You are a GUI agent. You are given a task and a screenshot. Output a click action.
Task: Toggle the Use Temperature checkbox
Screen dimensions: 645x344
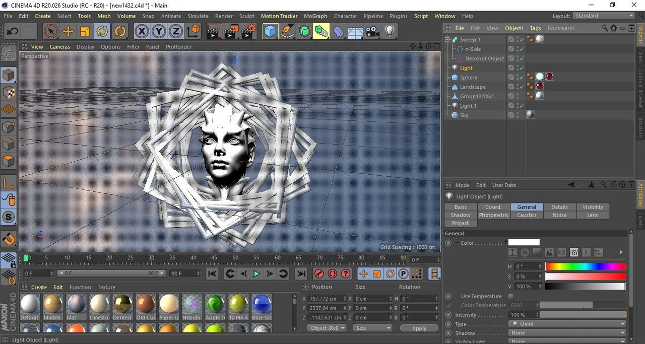(x=511, y=296)
